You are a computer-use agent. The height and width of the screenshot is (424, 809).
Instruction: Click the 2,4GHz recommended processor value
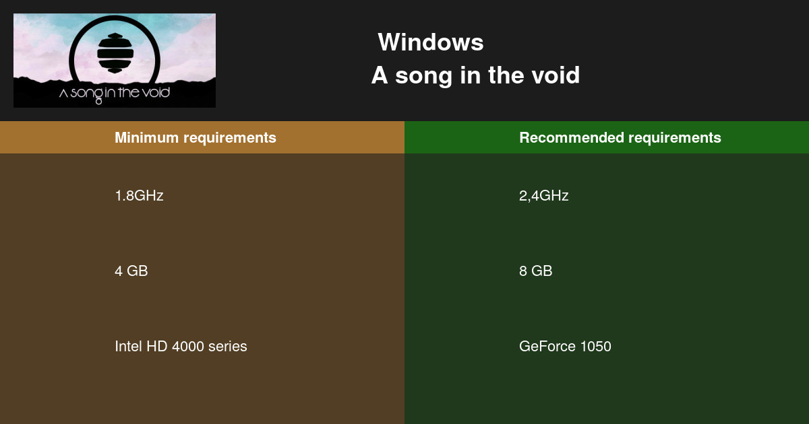click(544, 196)
